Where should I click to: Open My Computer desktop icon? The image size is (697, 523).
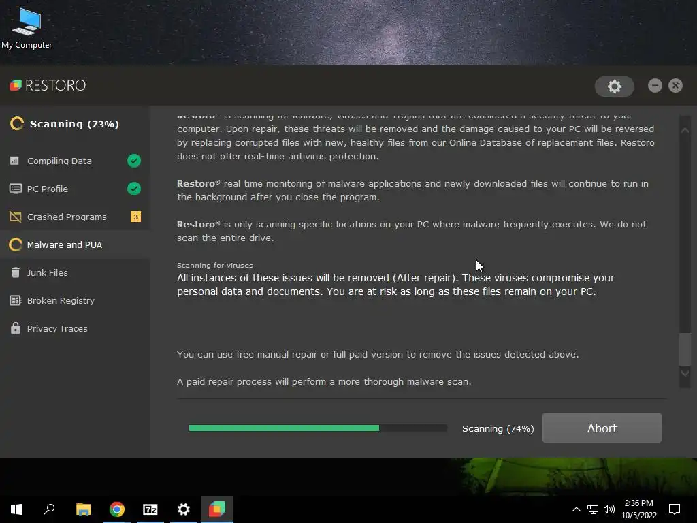point(27,28)
